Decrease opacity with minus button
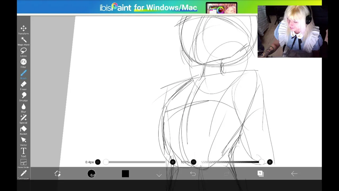 point(194,162)
